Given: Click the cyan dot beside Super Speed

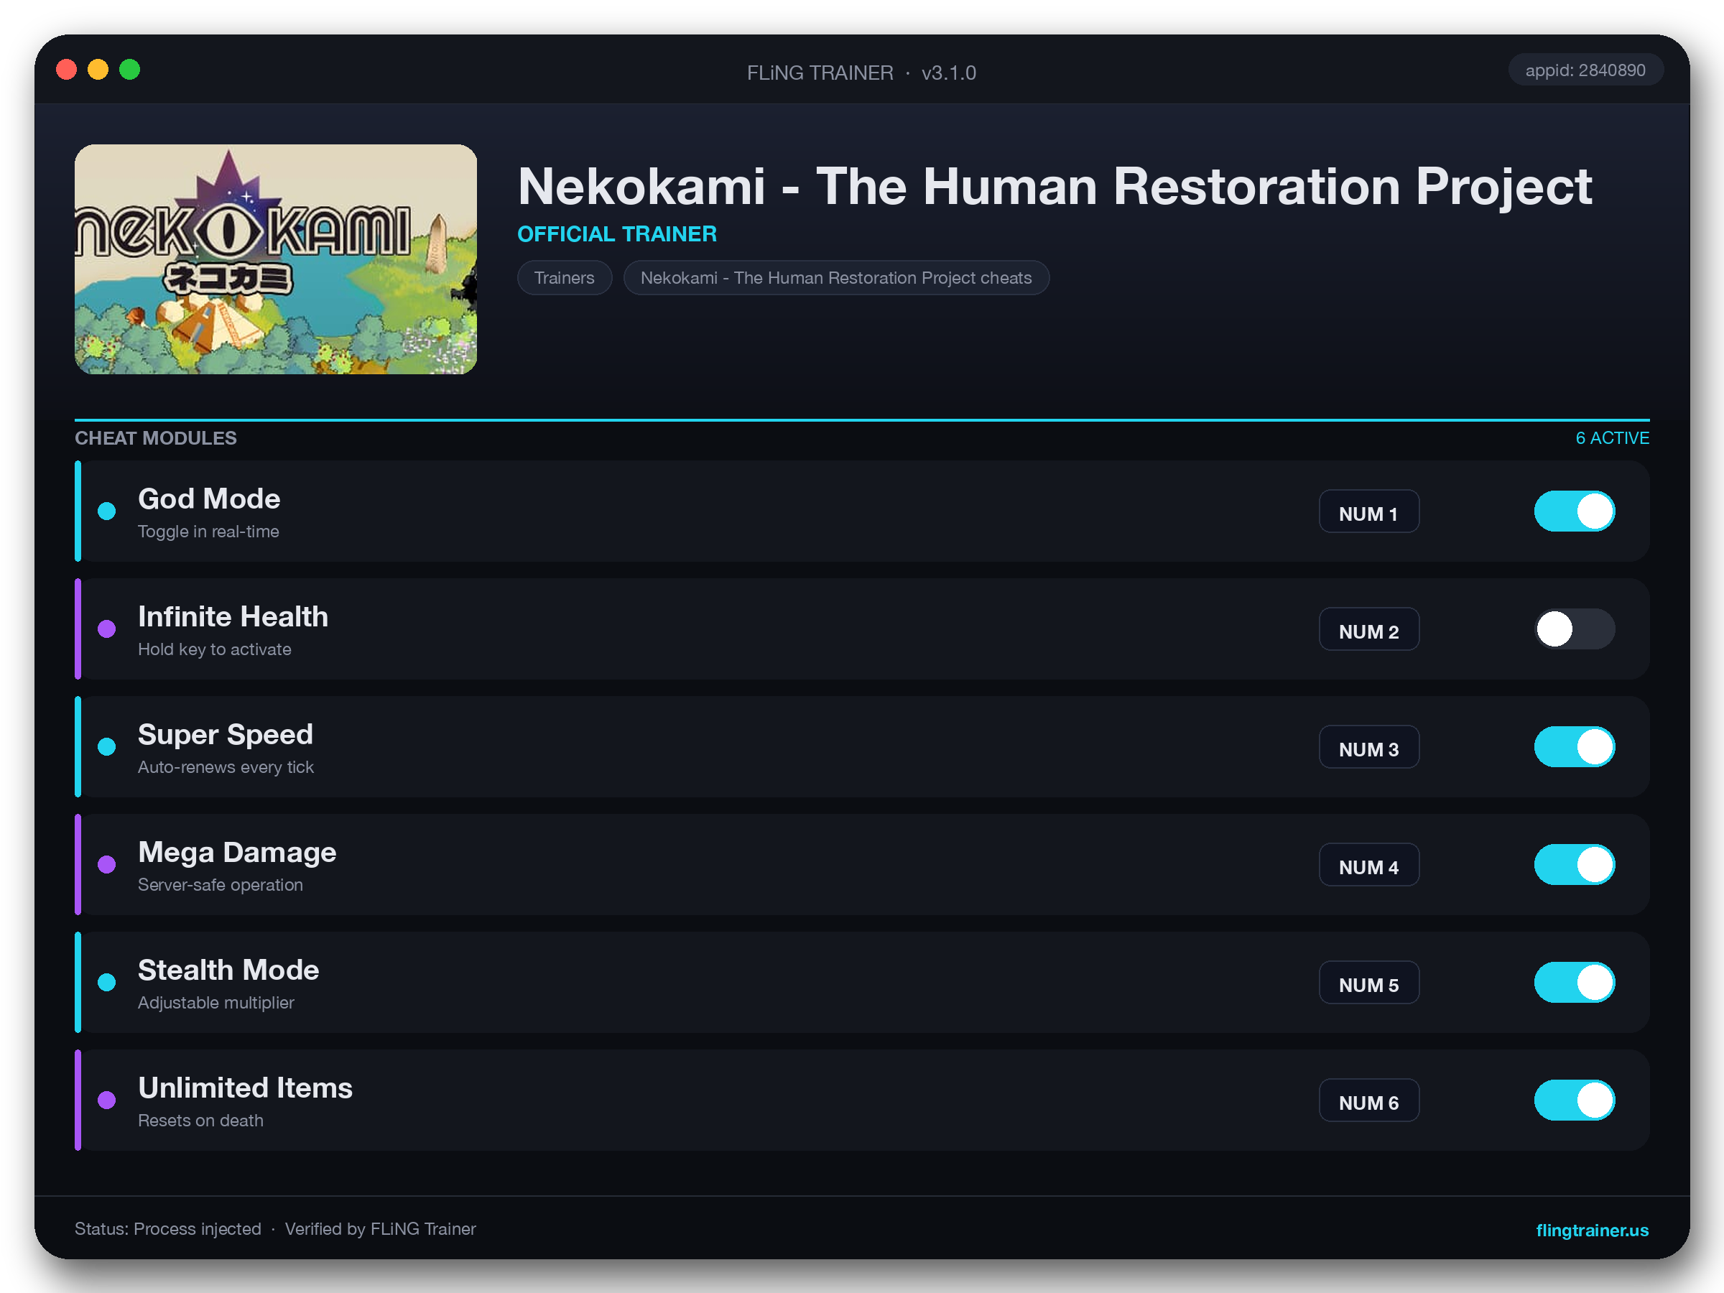Looking at the screenshot, I should click(x=107, y=746).
